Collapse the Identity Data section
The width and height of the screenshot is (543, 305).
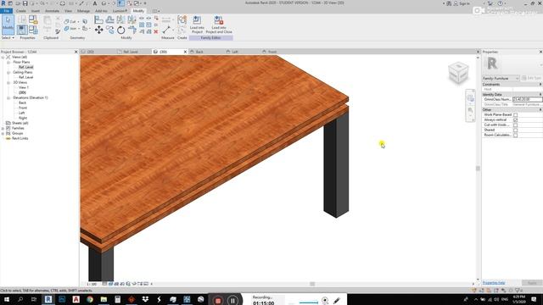click(x=540, y=94)
